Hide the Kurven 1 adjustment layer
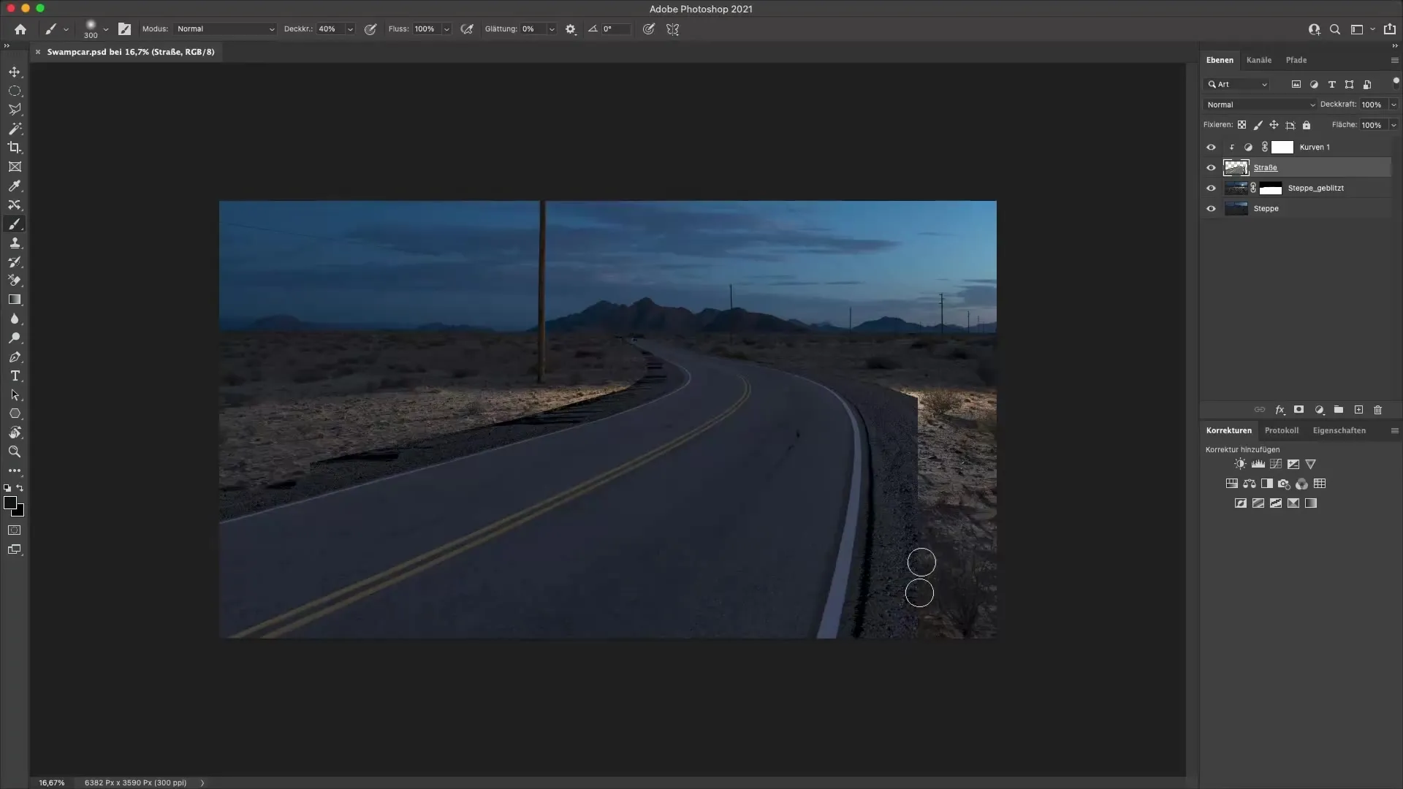 coord(1212,147)
